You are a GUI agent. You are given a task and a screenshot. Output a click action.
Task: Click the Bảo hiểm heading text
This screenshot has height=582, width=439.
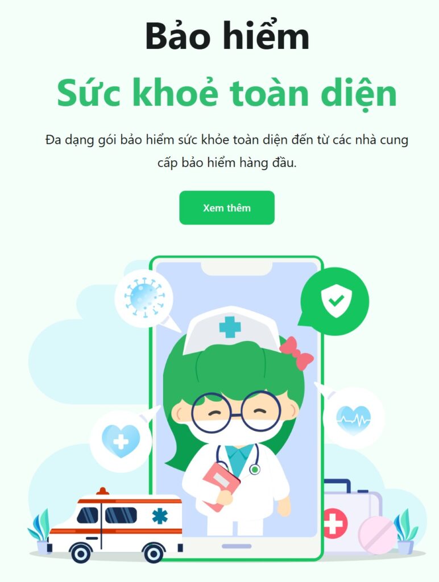[x=227, y=36]
